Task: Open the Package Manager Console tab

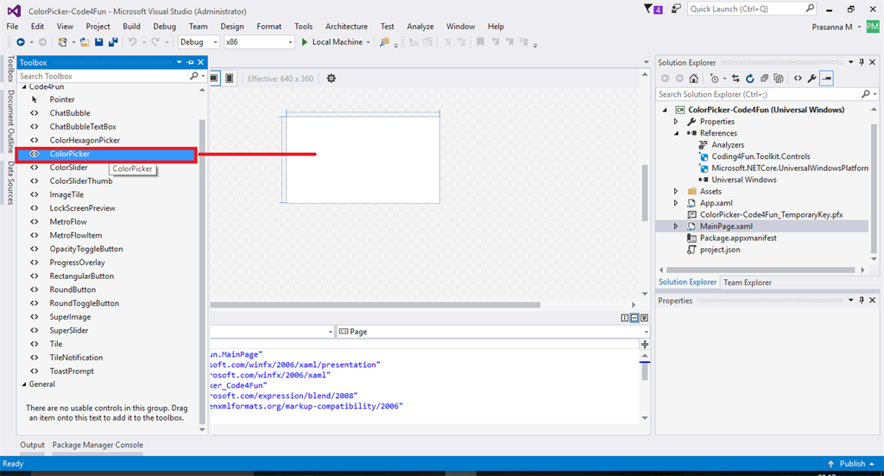Action: [x=98, y=445]
